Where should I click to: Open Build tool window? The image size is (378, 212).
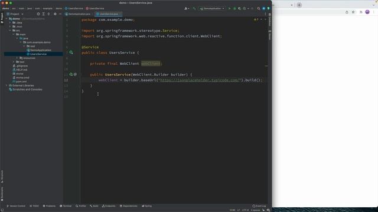(94, 206)
